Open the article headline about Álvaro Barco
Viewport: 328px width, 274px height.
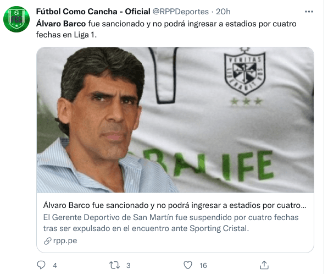[x=175, y=205]
